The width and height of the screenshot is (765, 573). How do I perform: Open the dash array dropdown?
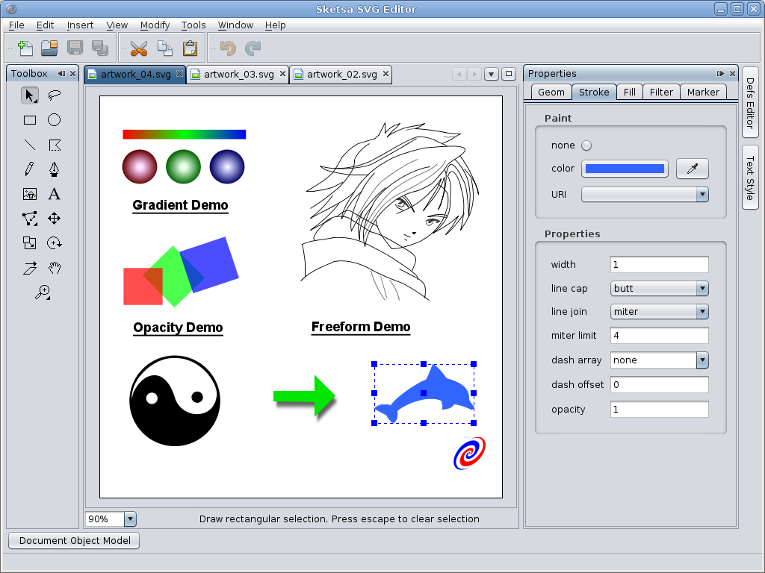pyautogui.click(x=701, y=360)
